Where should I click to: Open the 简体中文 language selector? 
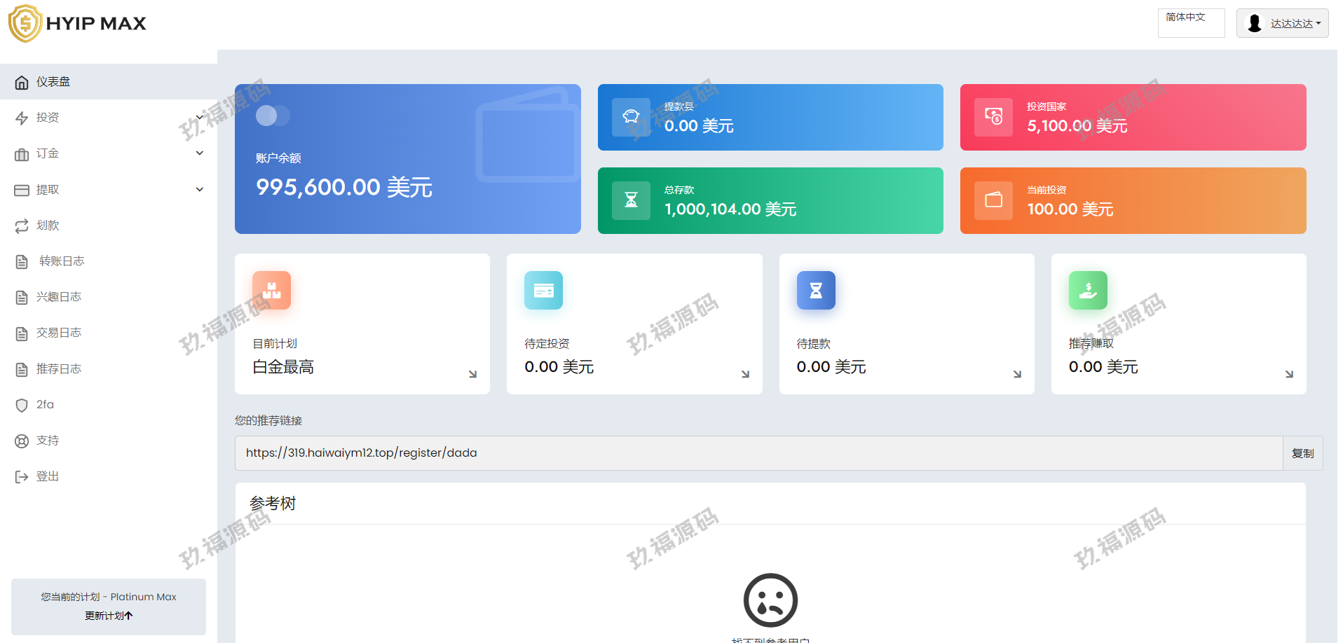pos(1191,23)
